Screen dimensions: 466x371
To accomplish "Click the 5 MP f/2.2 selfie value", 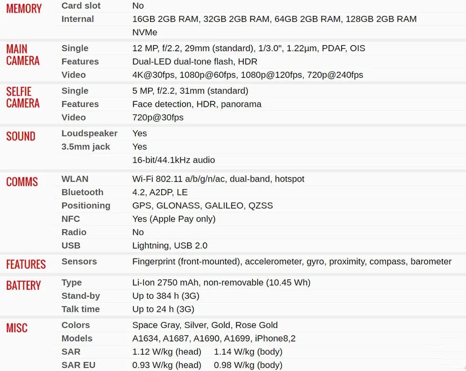I will pyautogui.click(x=190, y=91).
